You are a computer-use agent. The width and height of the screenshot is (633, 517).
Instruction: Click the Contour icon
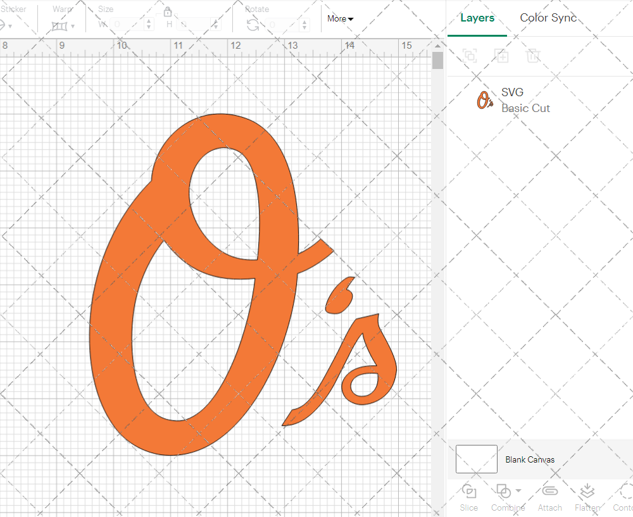click(x=624, y=491)
